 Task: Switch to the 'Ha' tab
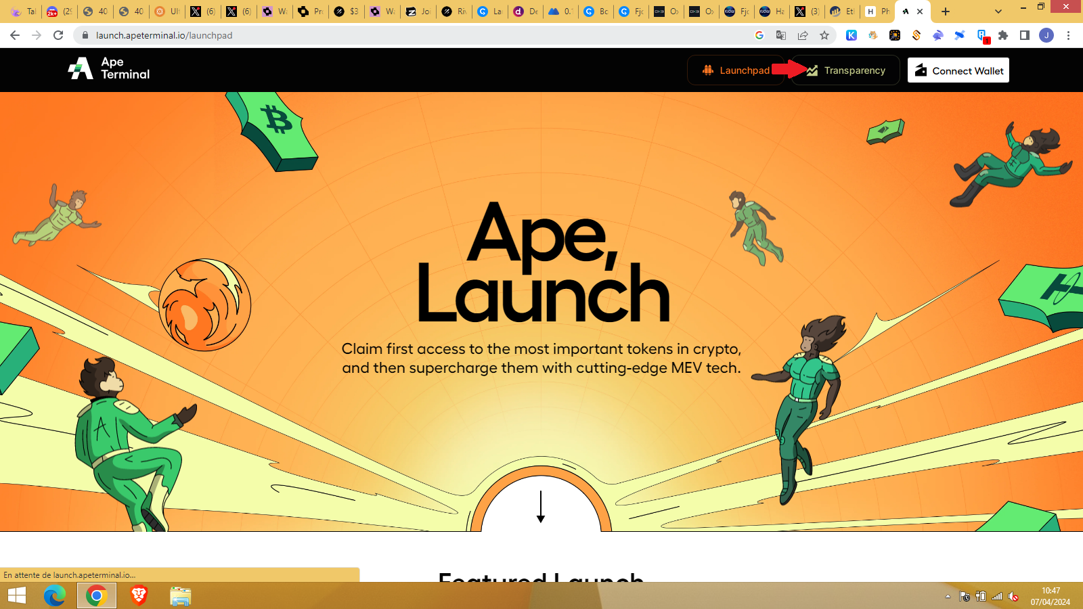pyautogui.click(x=772, y=12)
